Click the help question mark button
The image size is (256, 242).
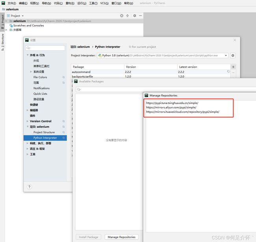[30, 187]
